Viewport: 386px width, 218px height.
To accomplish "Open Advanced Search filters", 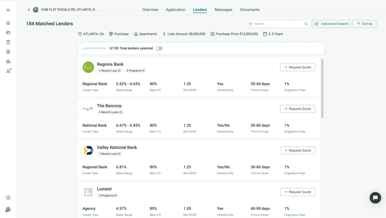I will (x=331, y=24).
